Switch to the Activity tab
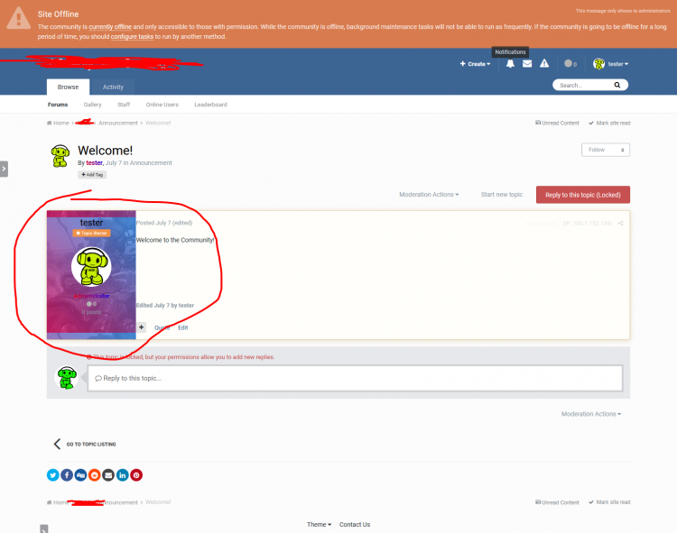The width and height of the screenshot is (677, 533). coord(113,87)
